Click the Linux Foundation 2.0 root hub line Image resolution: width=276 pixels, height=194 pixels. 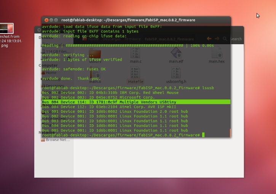click(115, 111)
